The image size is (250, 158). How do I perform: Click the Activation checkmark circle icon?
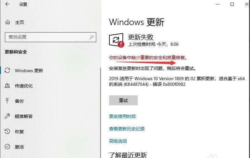7,147
